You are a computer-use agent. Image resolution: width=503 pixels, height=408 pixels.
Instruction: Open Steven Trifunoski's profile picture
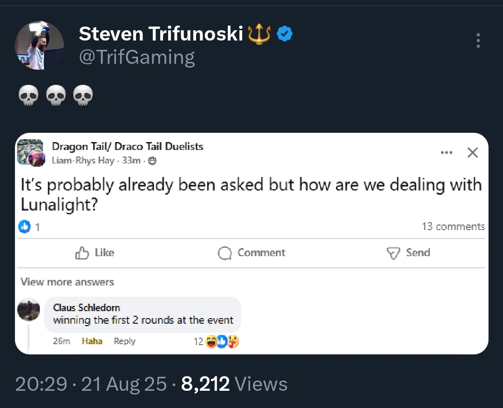coord(39,45)
